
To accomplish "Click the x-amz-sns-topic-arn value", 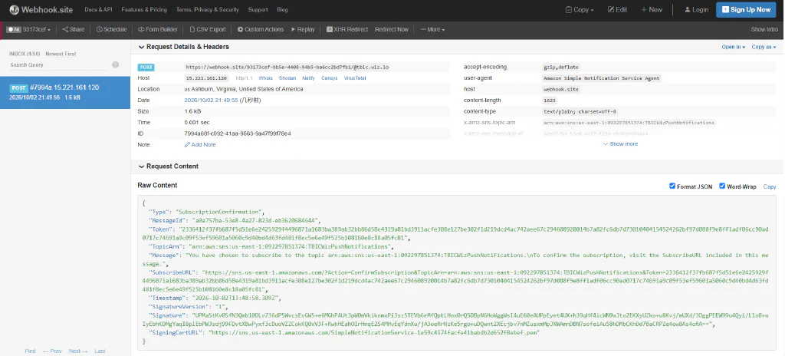I will click(x=629, y=122).
